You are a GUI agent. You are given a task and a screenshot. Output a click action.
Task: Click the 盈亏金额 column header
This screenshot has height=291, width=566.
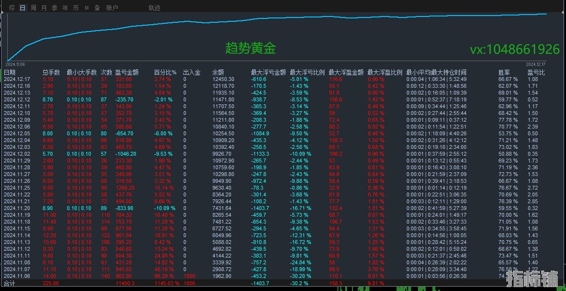127,73
